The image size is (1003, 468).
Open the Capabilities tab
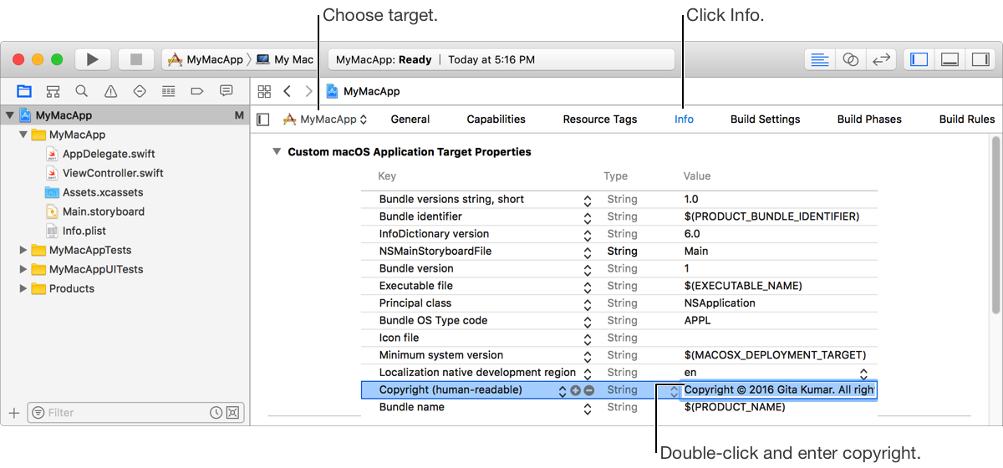[496, 120]
